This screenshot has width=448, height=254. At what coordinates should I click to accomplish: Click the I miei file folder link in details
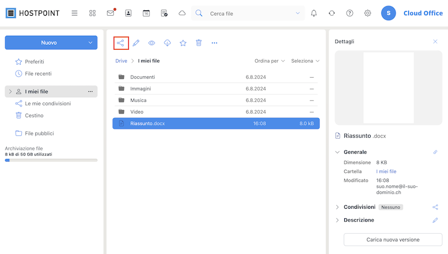pos(386,172)
